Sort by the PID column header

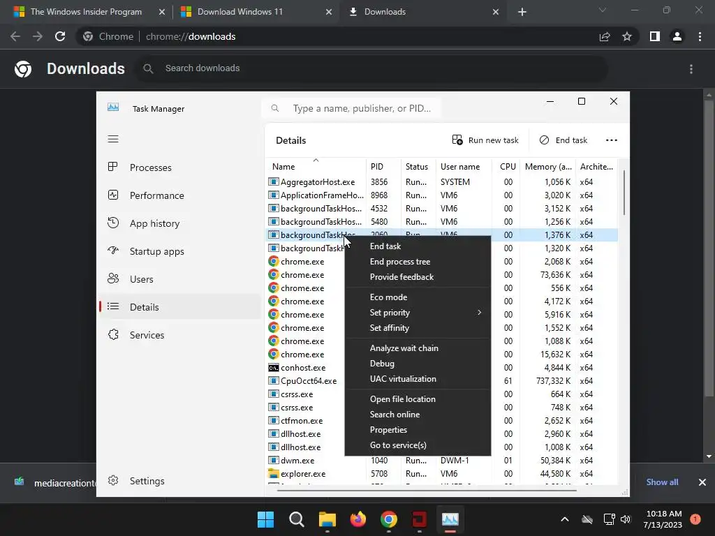[x=383, y=166]
